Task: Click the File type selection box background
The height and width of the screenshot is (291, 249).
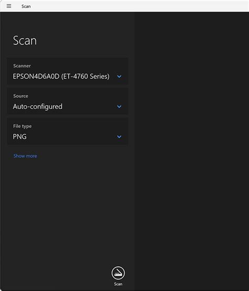Action: point(68,131)
